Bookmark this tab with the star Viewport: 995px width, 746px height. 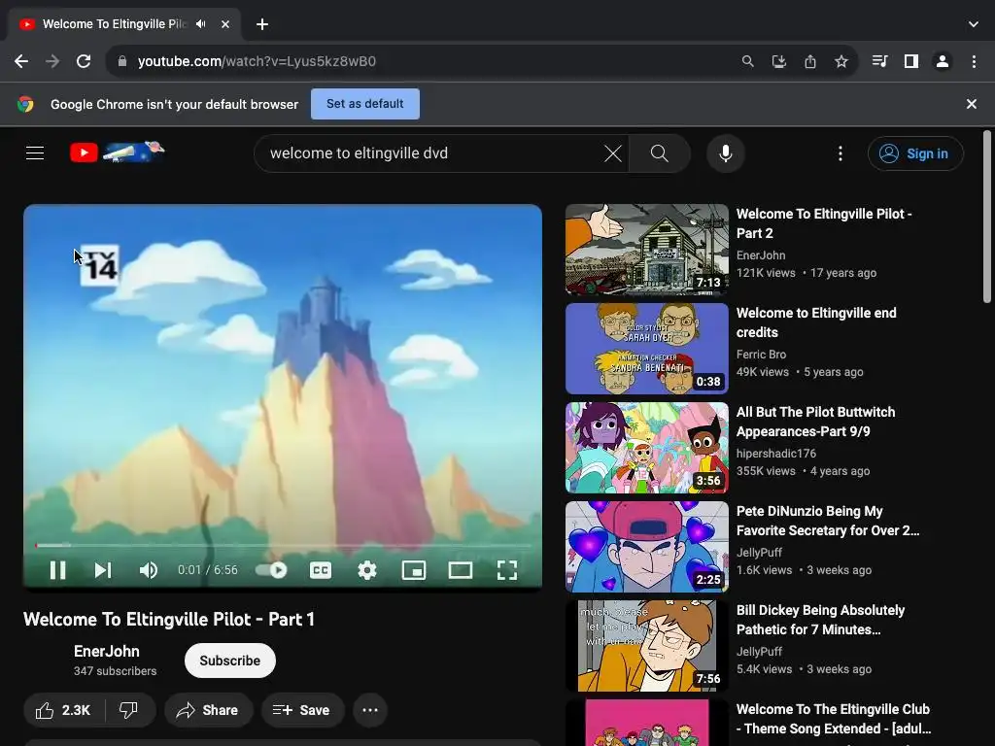click(841, 61)
